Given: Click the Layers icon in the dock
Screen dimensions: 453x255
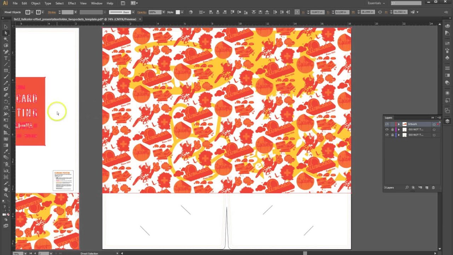Looking at the screenshot, I should click(x=447, y=121).
